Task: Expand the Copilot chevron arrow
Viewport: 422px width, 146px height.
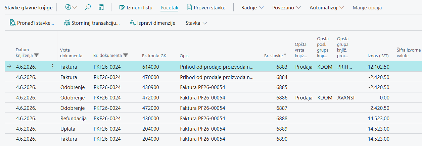Action: [75, 7]
